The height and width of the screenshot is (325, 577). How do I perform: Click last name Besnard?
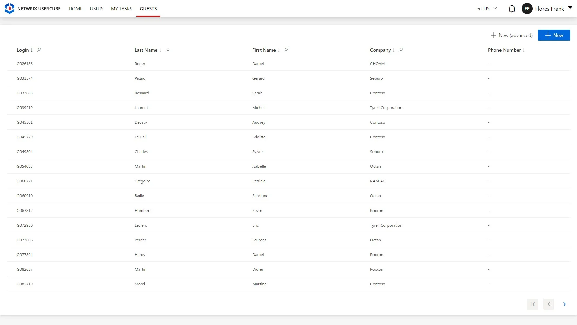142,93
